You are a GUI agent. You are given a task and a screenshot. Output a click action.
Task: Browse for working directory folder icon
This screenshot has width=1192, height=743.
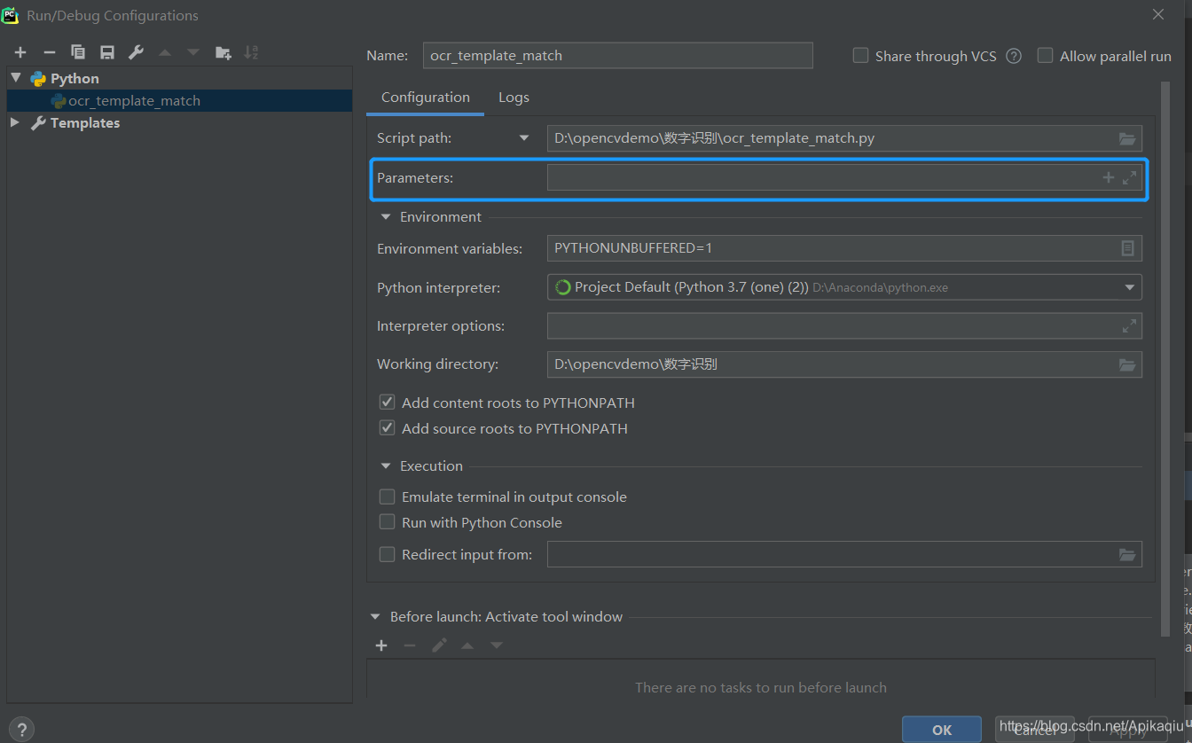(1127, 364)
